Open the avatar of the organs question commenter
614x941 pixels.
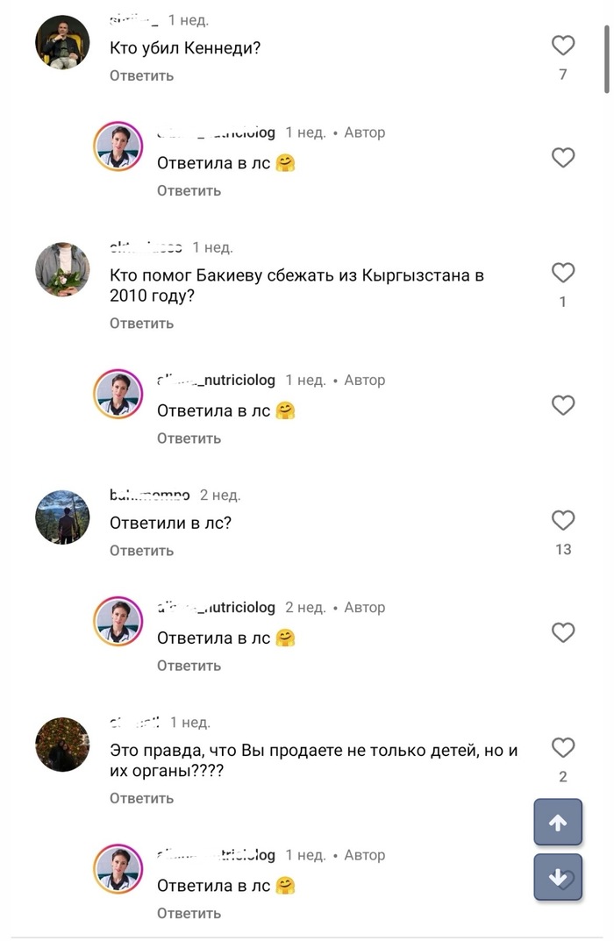point(62,745)
